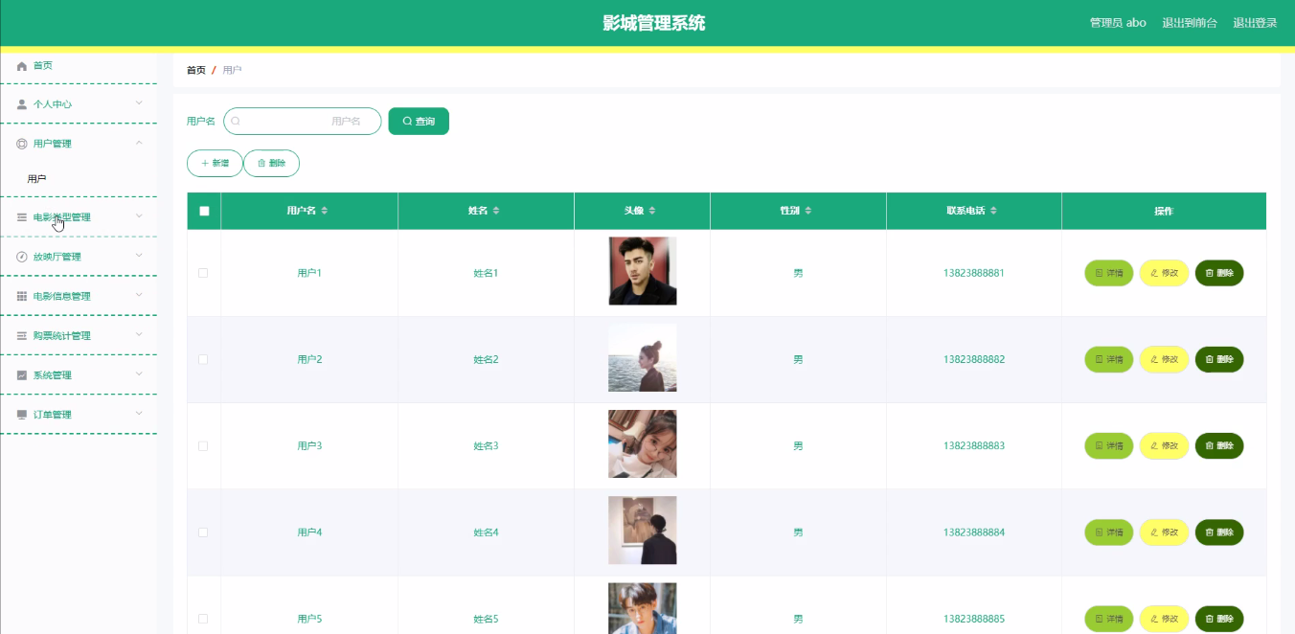Collapse the 用户管理 menu chevron
The image size is (1295, 634).
click(x=139, y=143)
